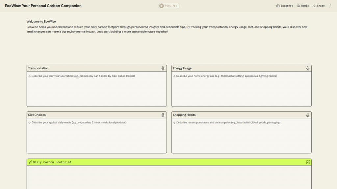Focus the Shopping Habits purchases field
Screen dimensions: 337x189
pyautogui.click(x=241, y=135)
